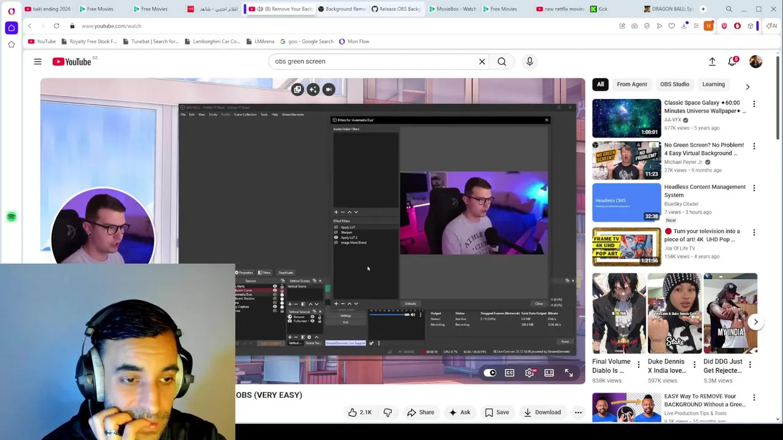Viewport: 783px width, 440px height.
Task: Open the tab search magnifier icon
Action: point(729,9)
